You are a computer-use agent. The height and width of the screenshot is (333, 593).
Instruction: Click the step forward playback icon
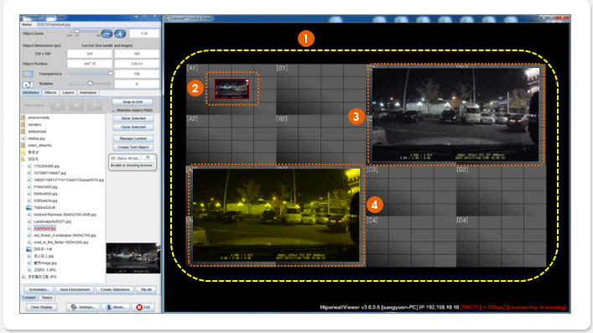click(x=95, y=105)
